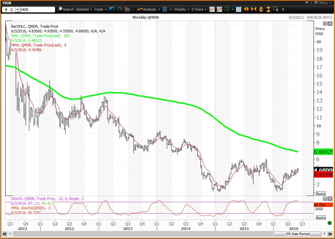Screen dimensions: 335x239
Task: Click the blue undo arrow icon
Action: coord(112,9)
